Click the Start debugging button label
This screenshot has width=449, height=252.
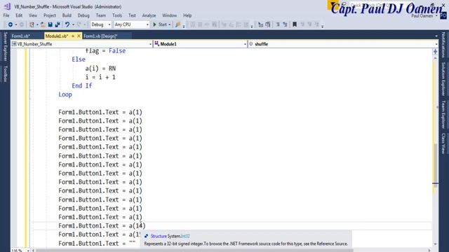163,24
